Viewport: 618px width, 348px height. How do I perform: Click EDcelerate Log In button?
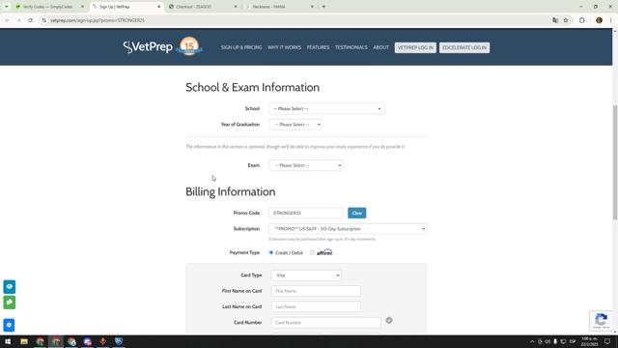click(464, 47)
